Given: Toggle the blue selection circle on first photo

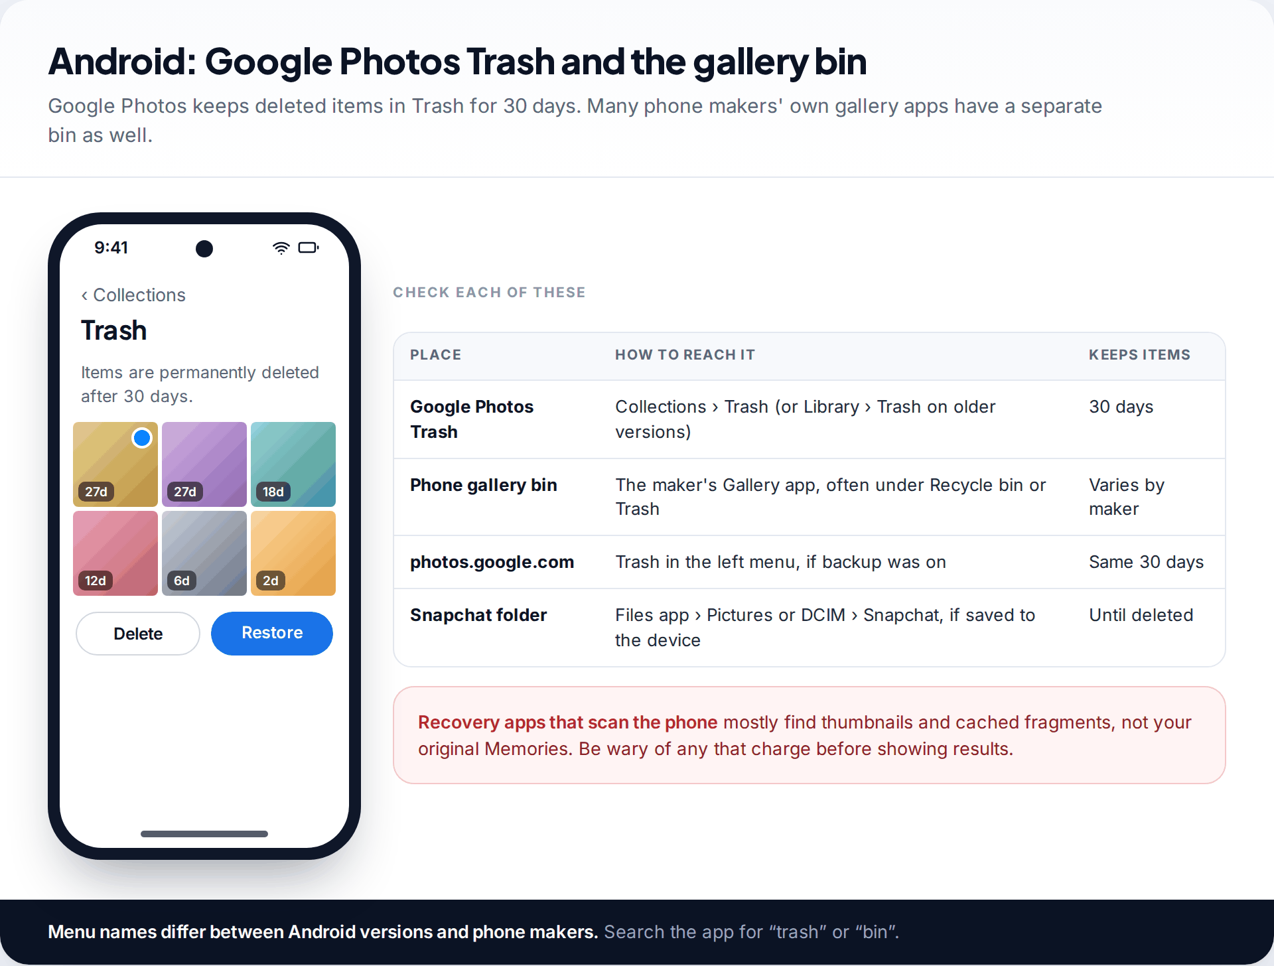Looking at the screenshot, I should tap(142, 438).
